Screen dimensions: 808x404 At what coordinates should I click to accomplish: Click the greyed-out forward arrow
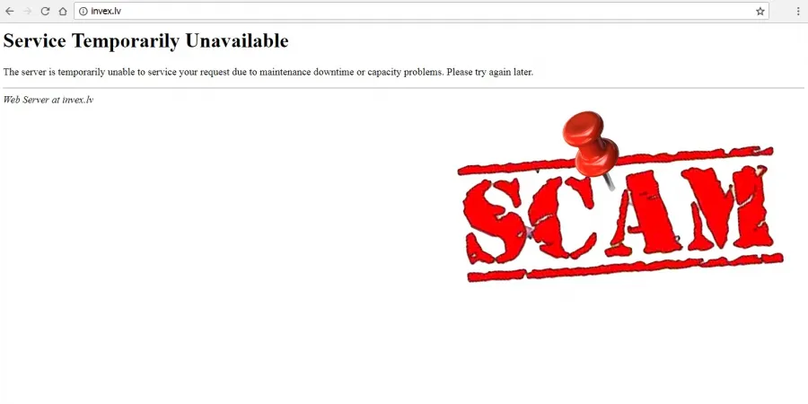[28, 12]
